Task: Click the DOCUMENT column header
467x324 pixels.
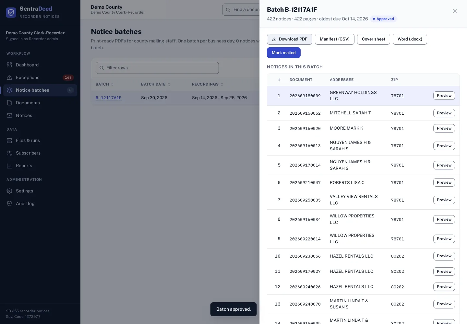Action: 301,80
